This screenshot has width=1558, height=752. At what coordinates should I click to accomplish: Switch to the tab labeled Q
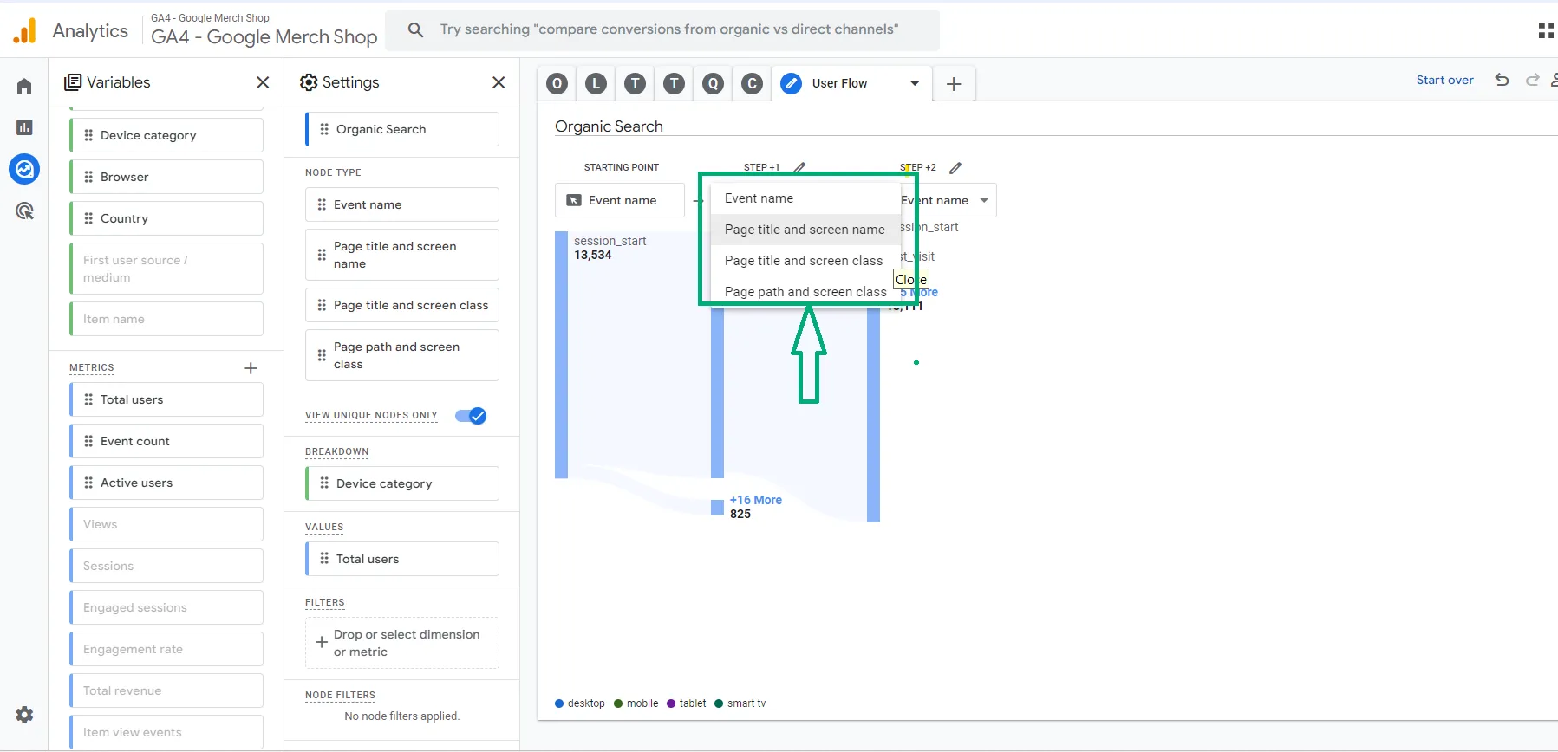pyautogui.click(x=714, y=83)
